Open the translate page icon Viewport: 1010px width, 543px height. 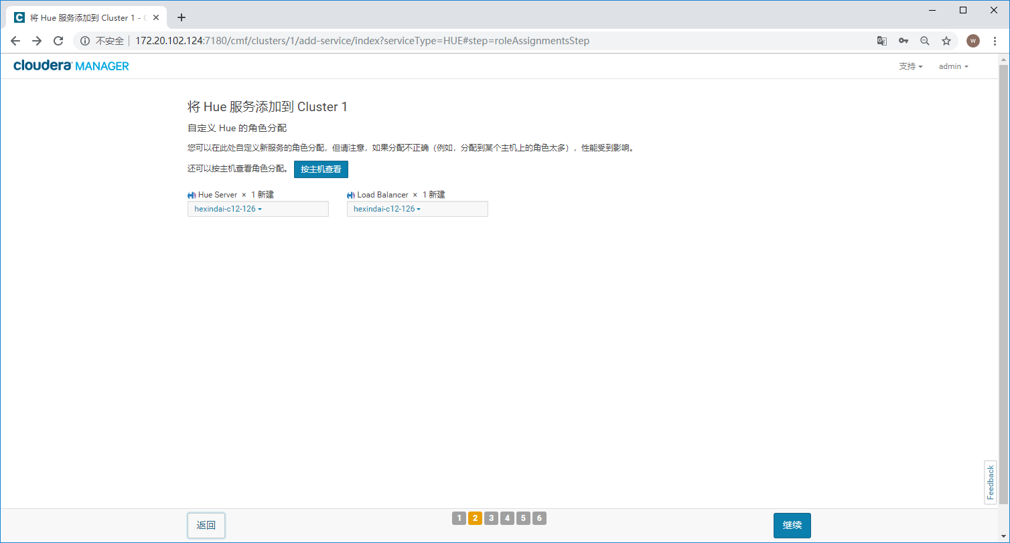882,41
